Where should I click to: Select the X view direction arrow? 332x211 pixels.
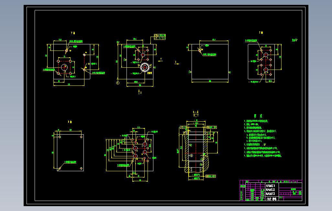139,92
